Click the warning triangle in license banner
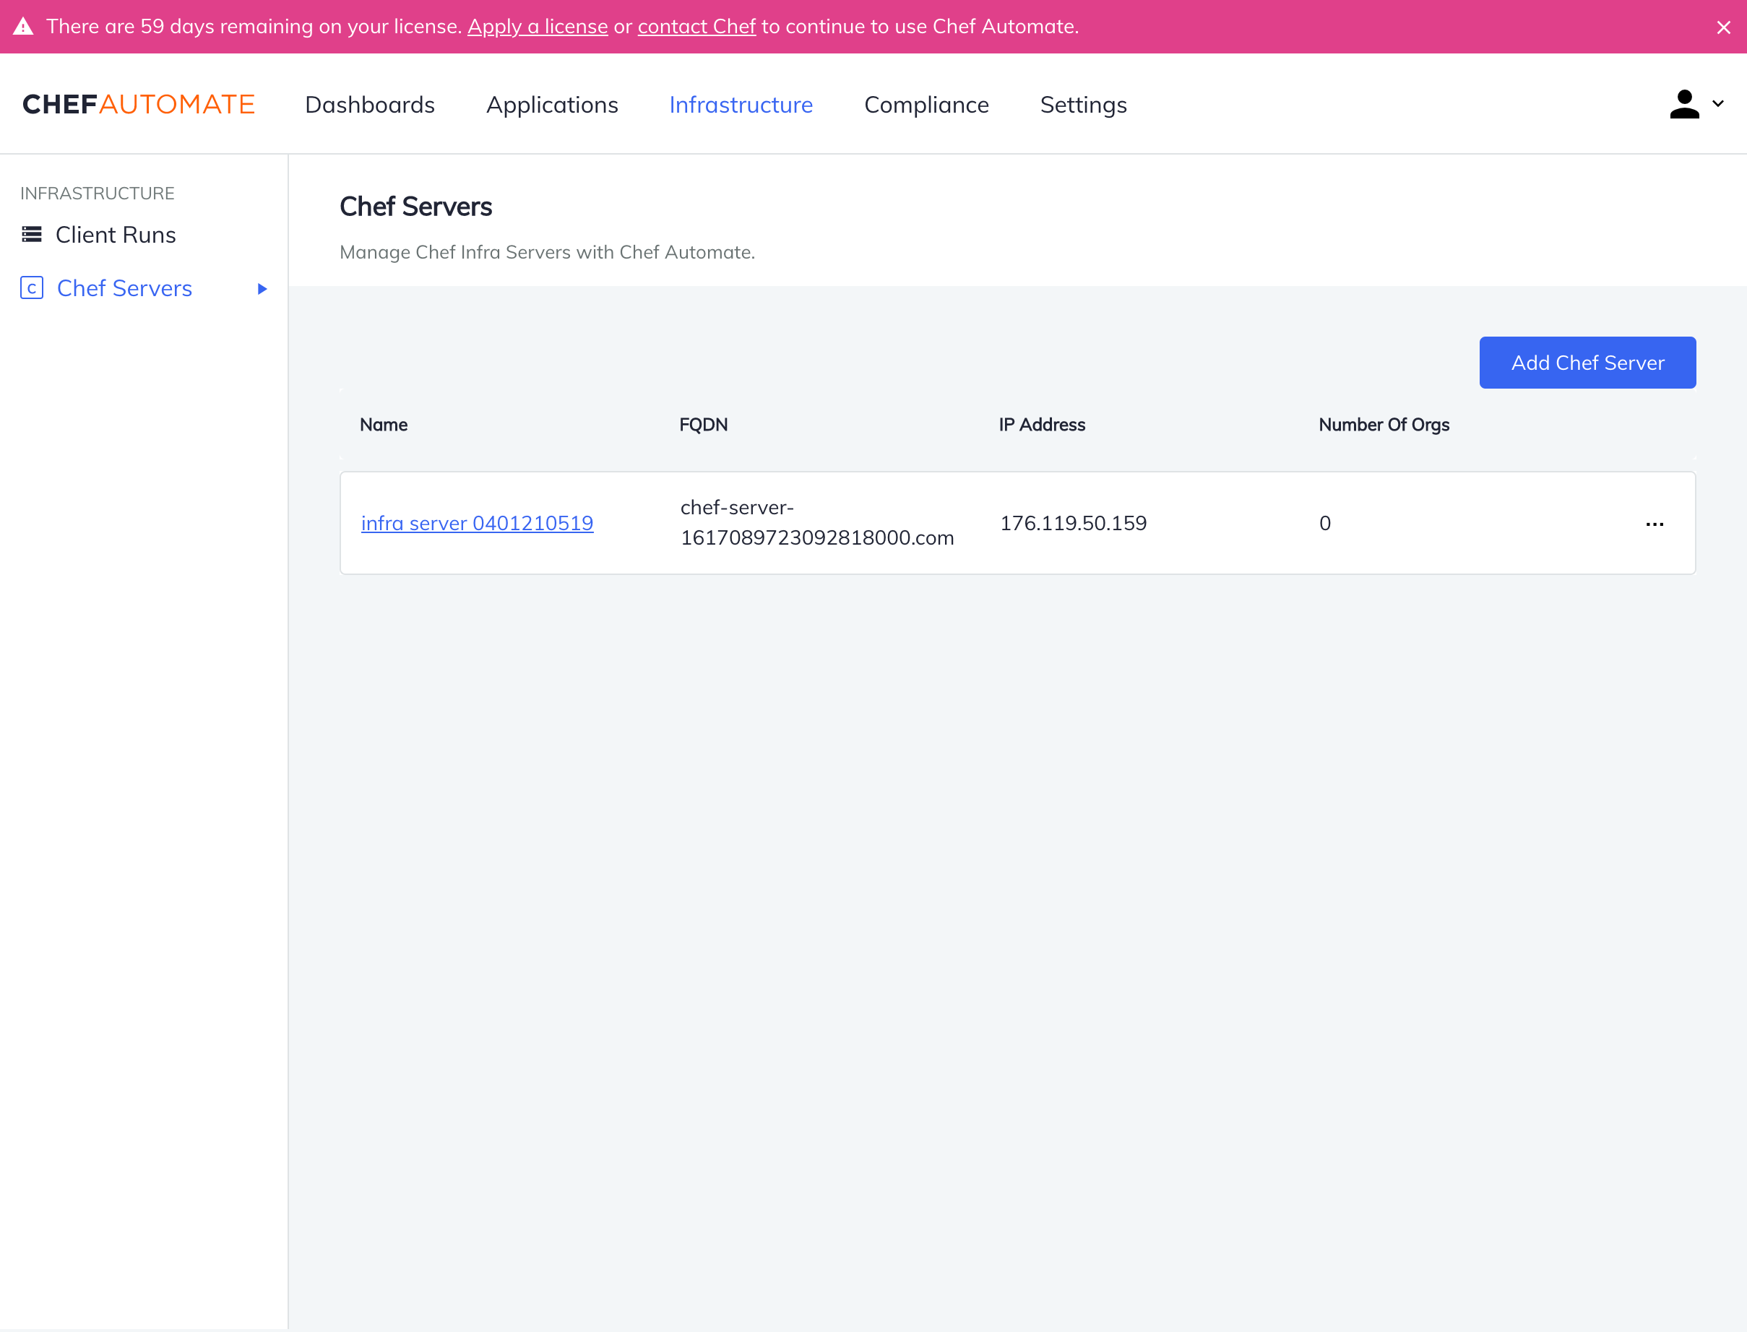This screenshot has width=1747, height=1332. tap(25, 26)
